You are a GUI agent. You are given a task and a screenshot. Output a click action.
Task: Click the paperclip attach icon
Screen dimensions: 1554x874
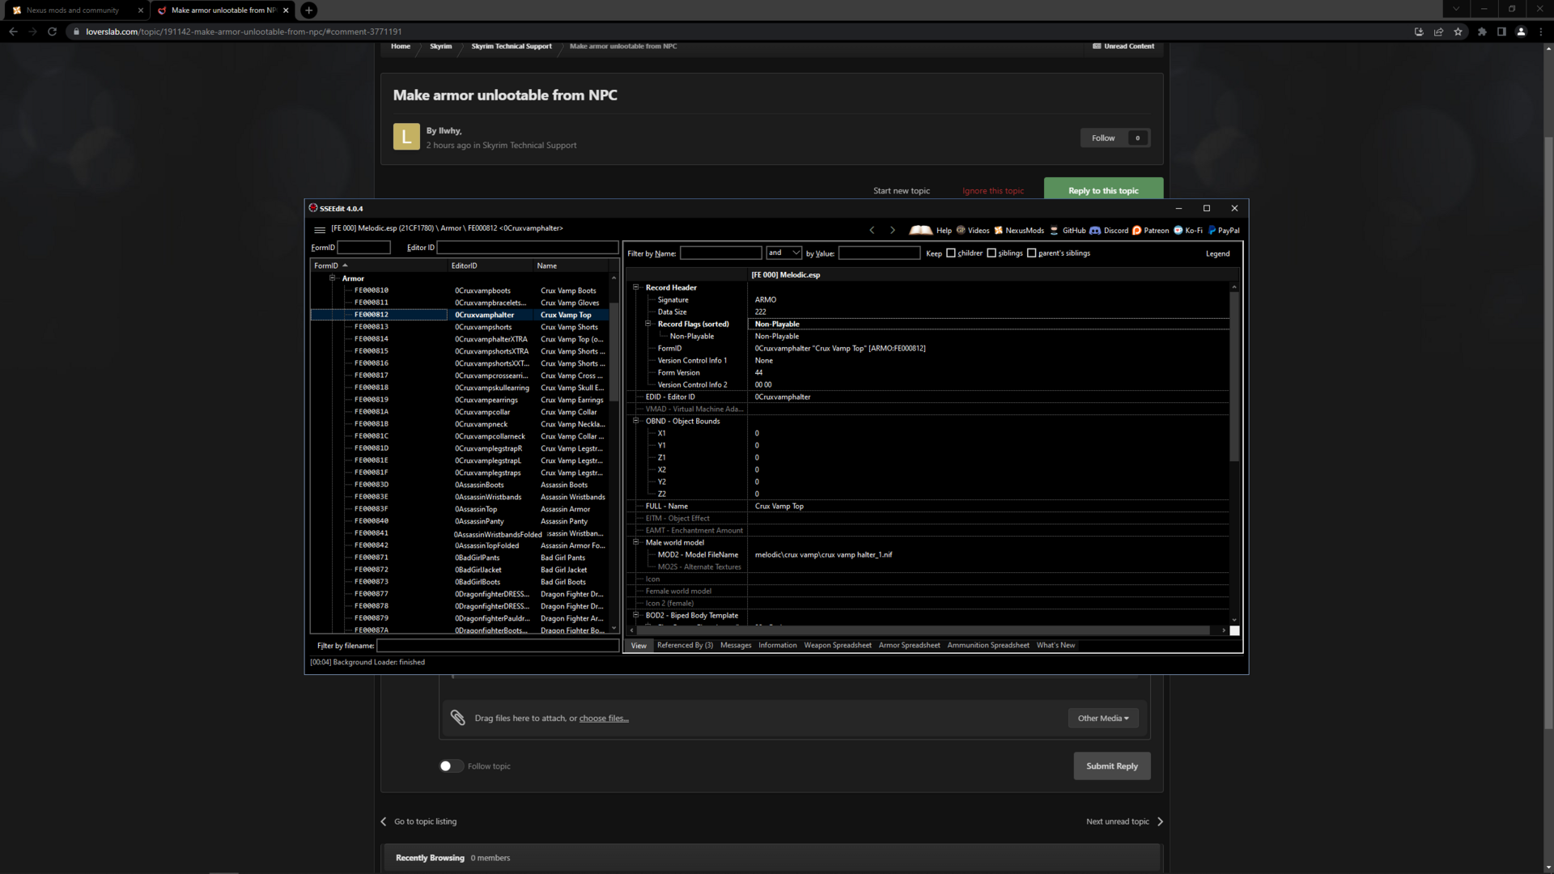tap(457, 718)
